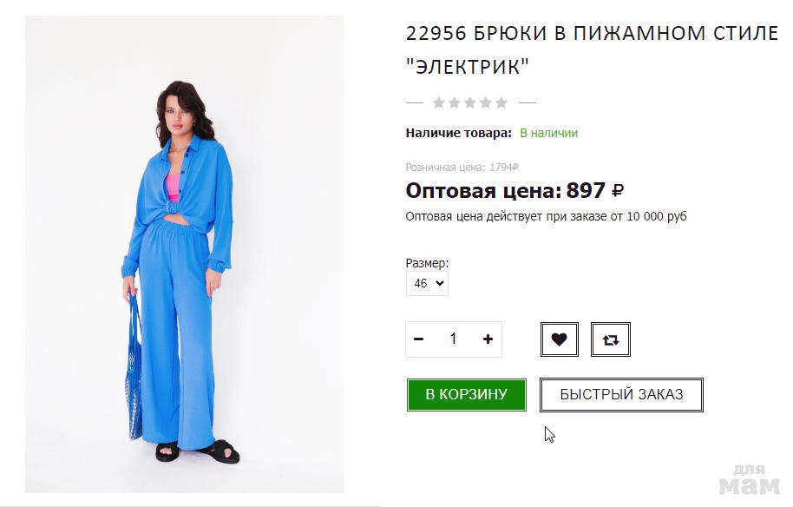
Task: Click the Размер label above dropdown
Action: (427, 263)
